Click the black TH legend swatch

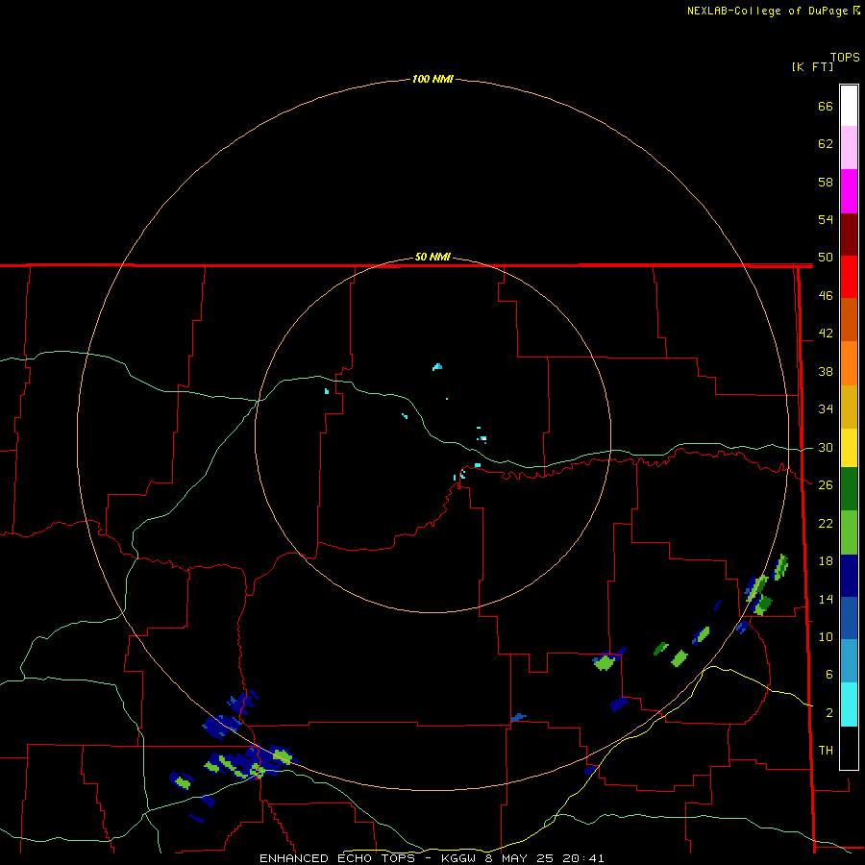click(849, 748)
